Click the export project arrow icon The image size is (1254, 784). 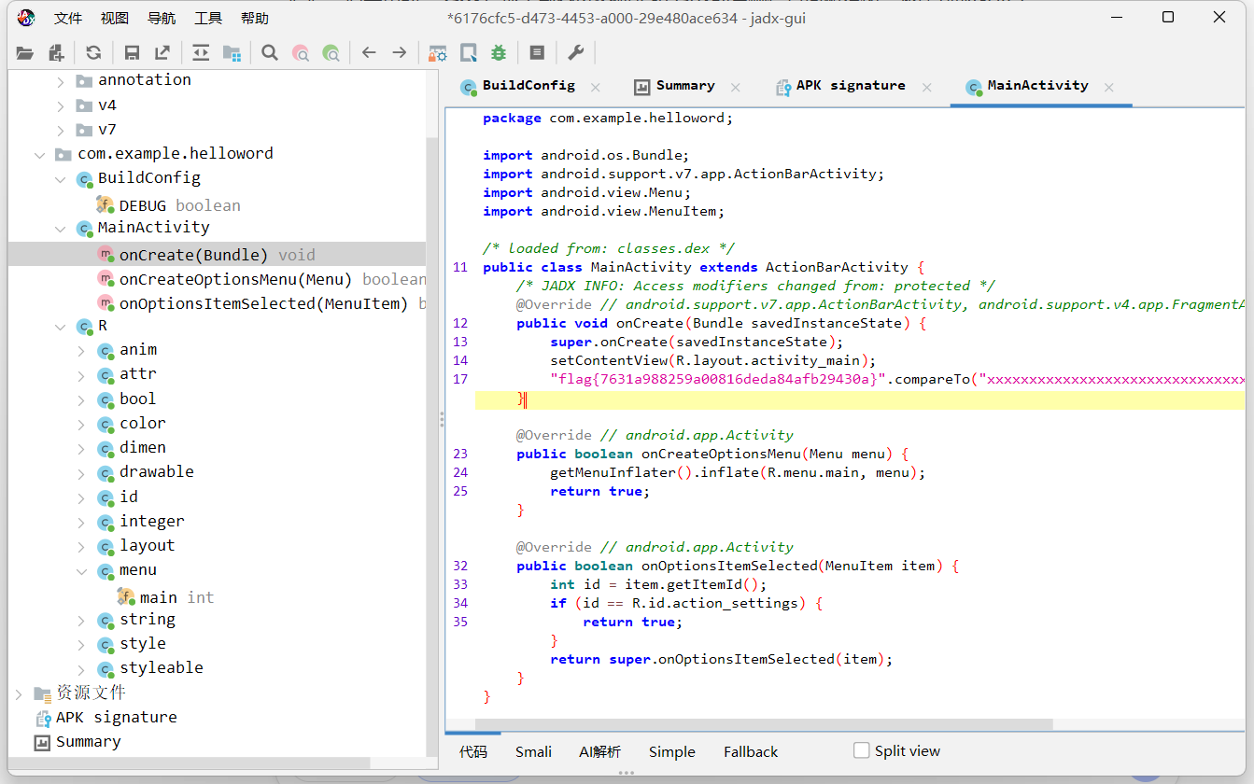(x=162, y=53)
